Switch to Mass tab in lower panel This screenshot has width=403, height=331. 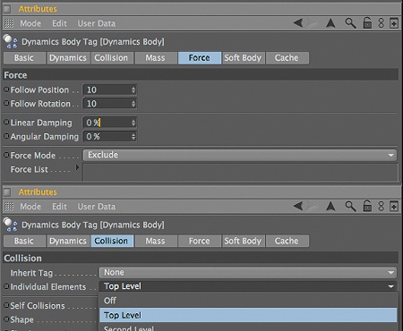point(156,241)
